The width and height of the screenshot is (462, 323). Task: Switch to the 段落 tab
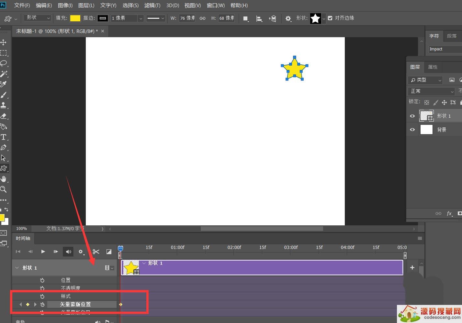point(452,36)
